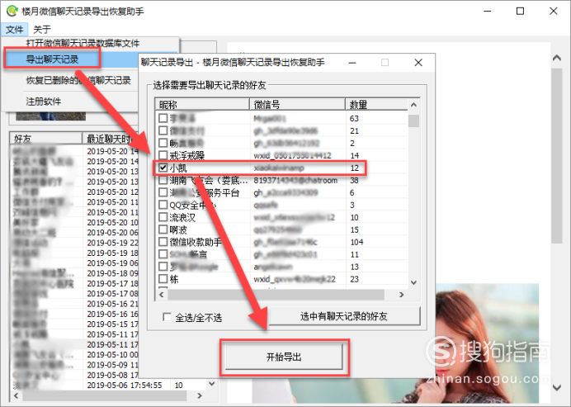Sort by 微信号 column header
Image resolution: width=571 pixels, height=407 pixels.
pos(298,105)
